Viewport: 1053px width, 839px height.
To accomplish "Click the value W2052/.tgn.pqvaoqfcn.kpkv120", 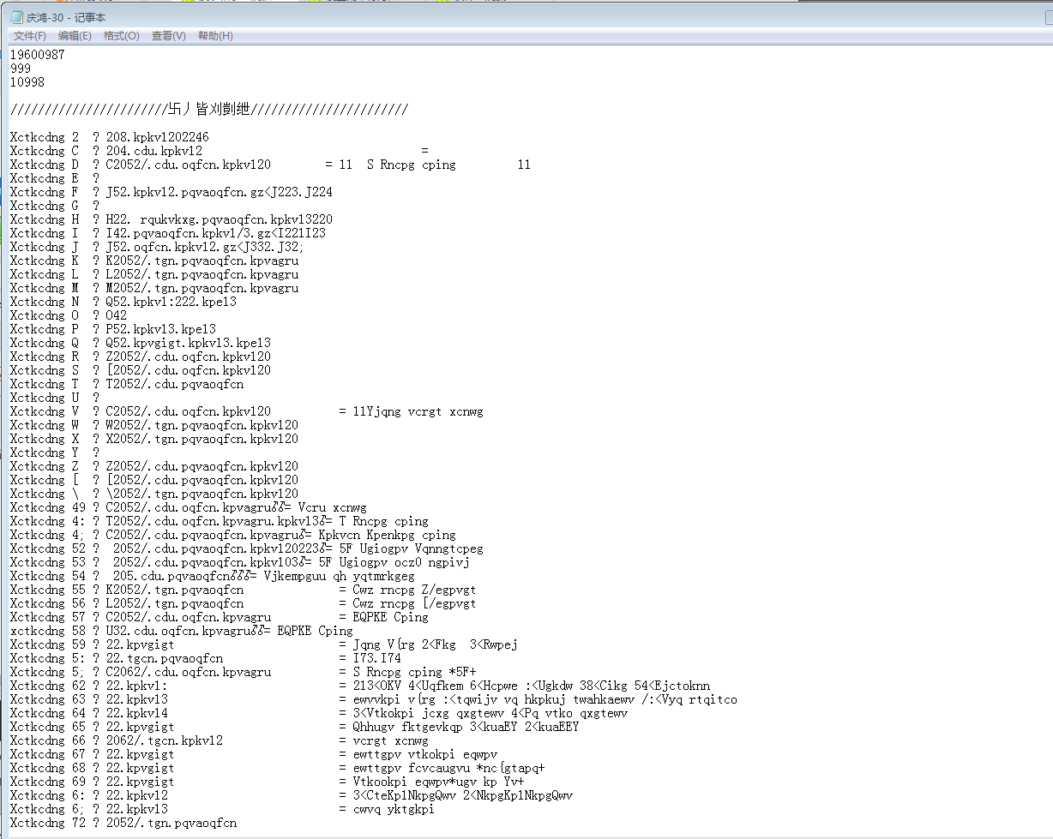I will coord(202,425).
